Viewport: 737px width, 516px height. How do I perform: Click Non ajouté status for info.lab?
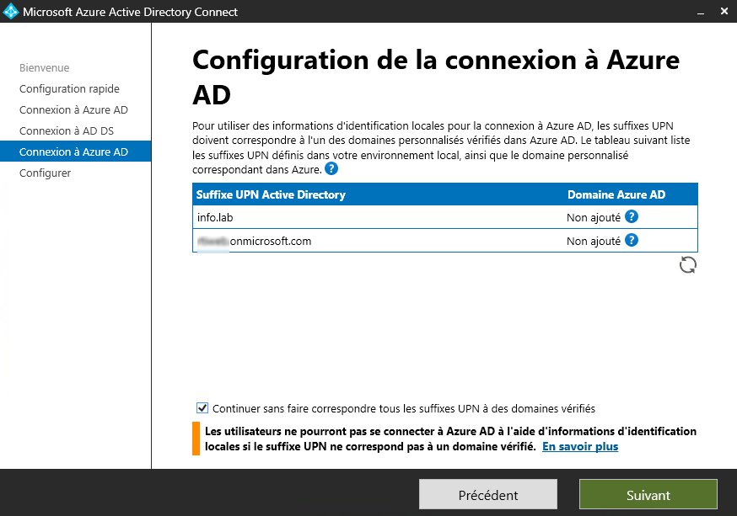tap(594, 218)
